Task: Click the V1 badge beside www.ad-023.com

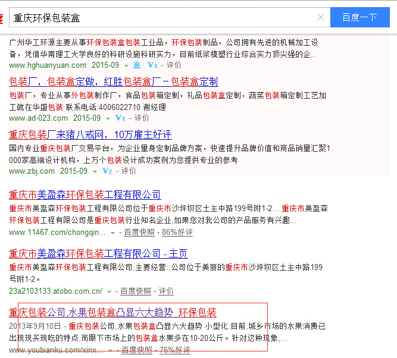Action: (x=120, y=118)
